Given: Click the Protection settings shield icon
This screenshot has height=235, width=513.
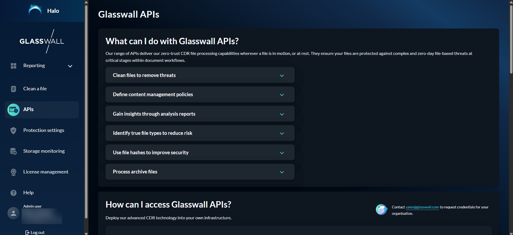Looking at the screenshot, I should click(13, 131).
